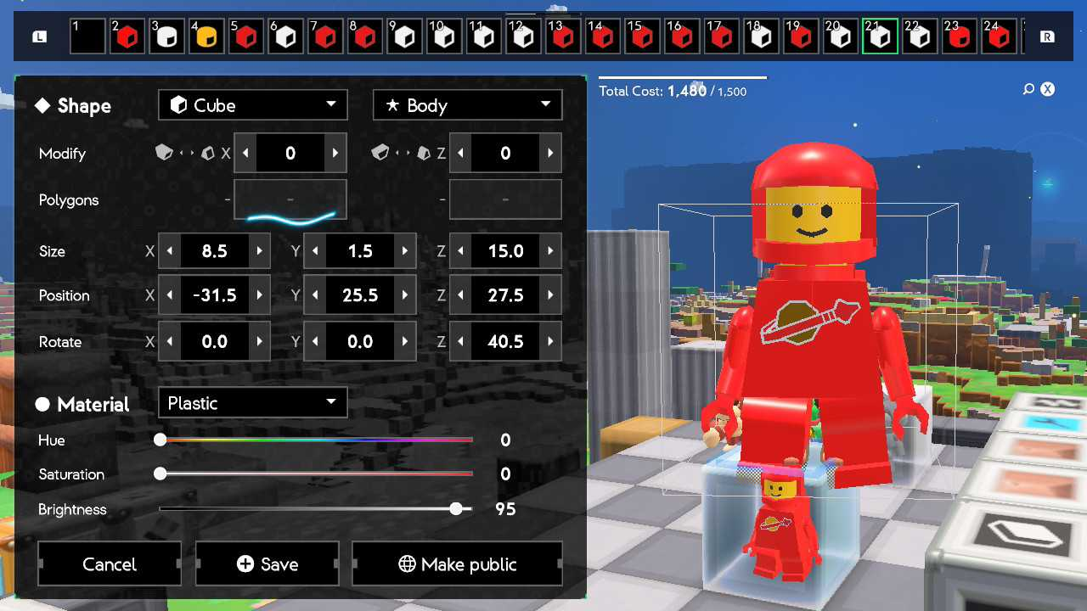Save the current creation
Image resolution: width=1087 pixels, height=611 pixels.
268,564
